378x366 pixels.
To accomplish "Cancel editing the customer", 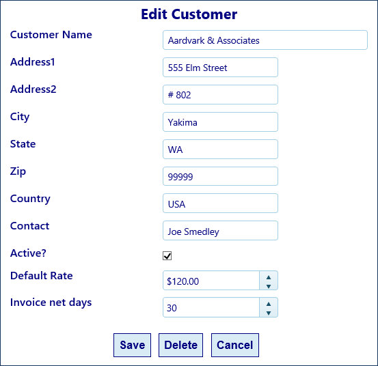I will (x=235, y=345).
